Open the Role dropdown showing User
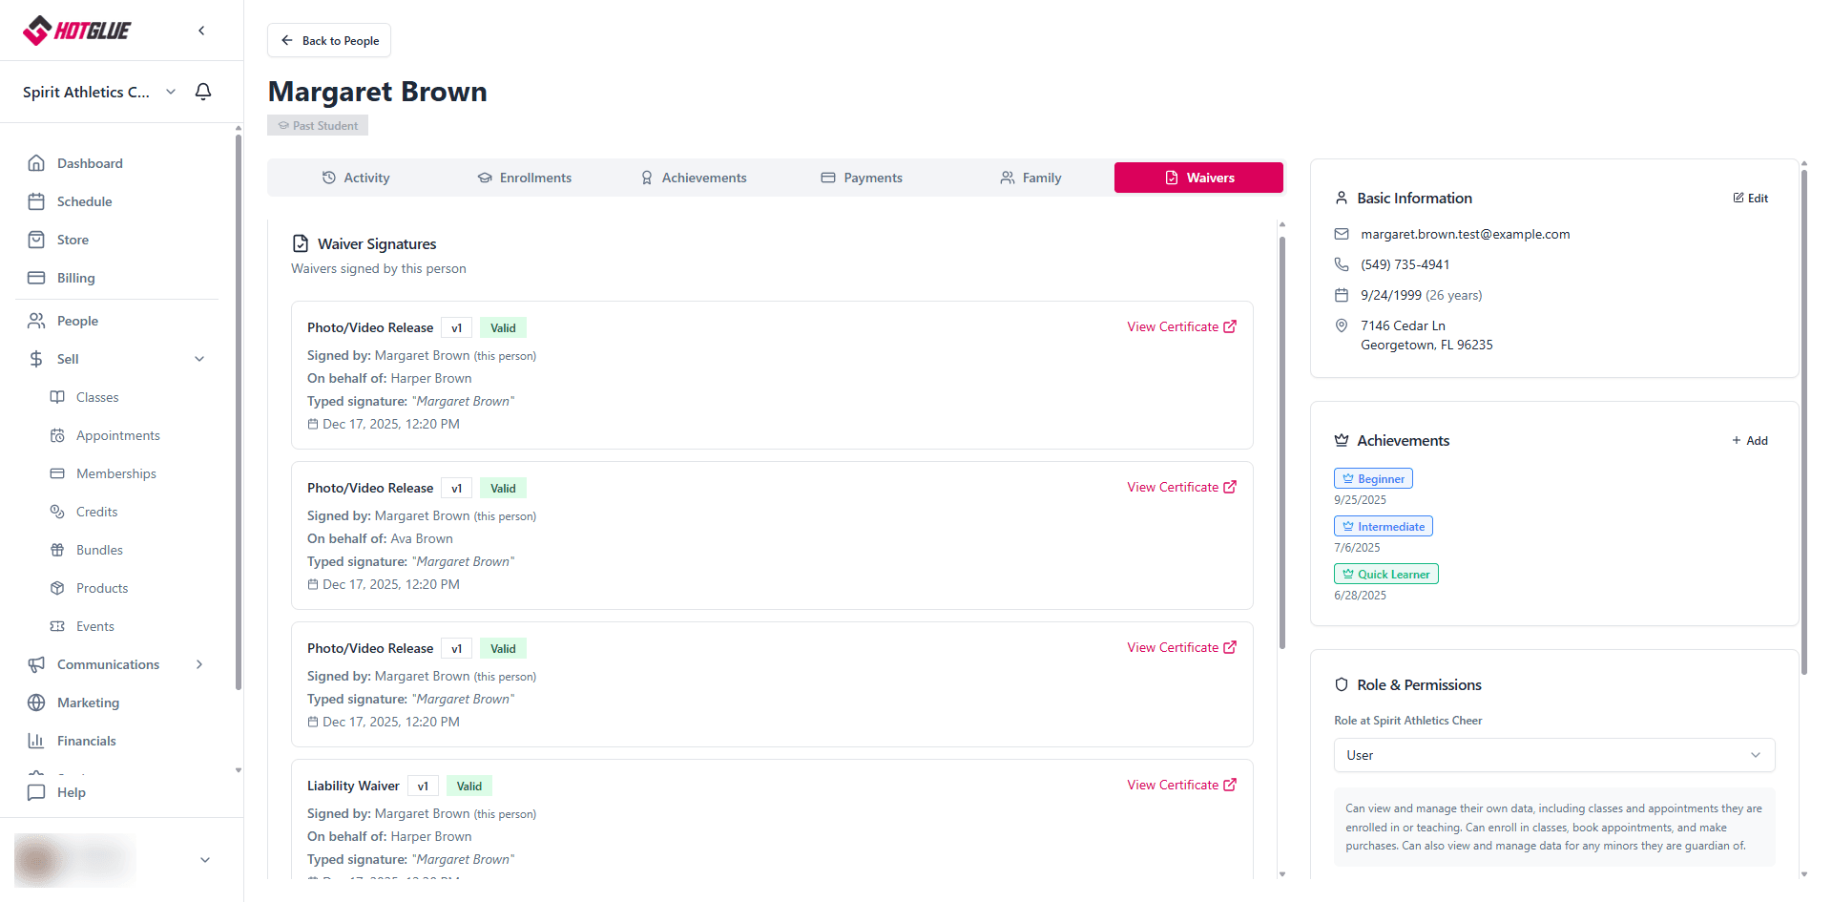Screen dimensions: 1832x902 pyautogui.click(x=1553, y=755)
